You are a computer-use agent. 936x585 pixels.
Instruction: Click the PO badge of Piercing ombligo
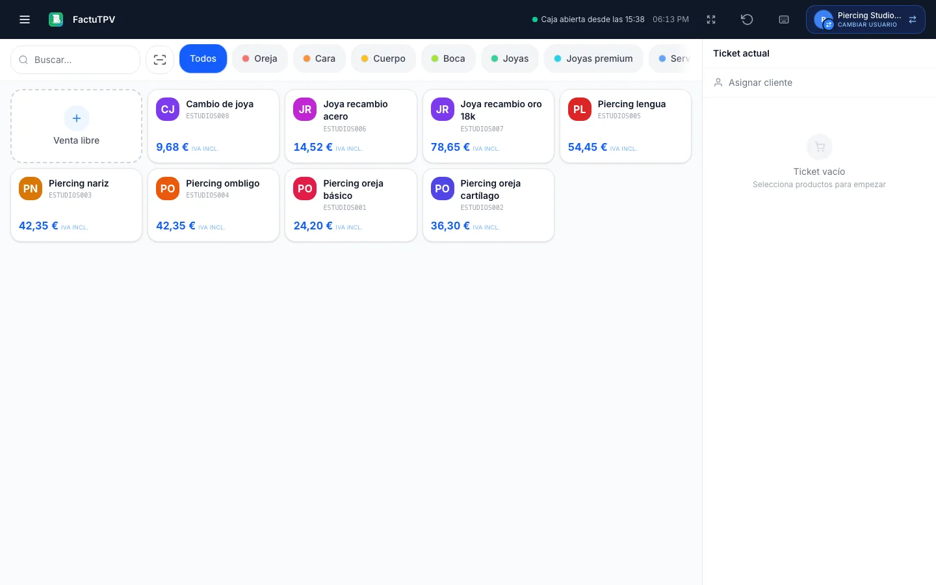coord(168,188)
